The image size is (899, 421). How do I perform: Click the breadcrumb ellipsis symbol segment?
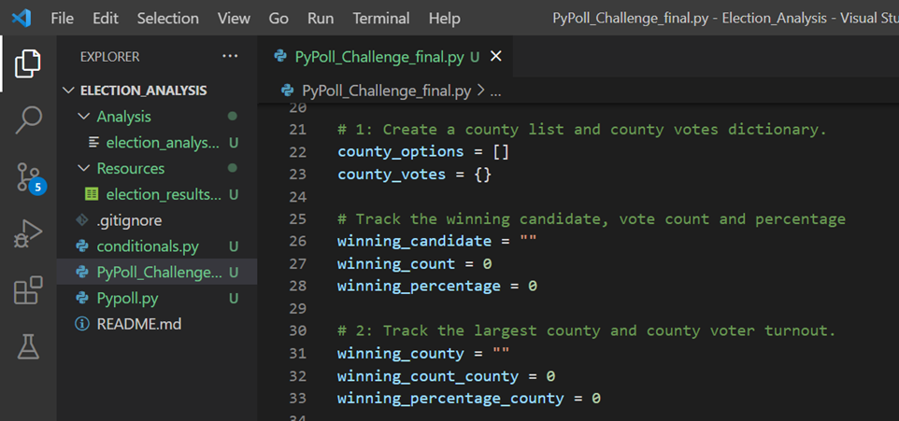(x=496, y=91)
